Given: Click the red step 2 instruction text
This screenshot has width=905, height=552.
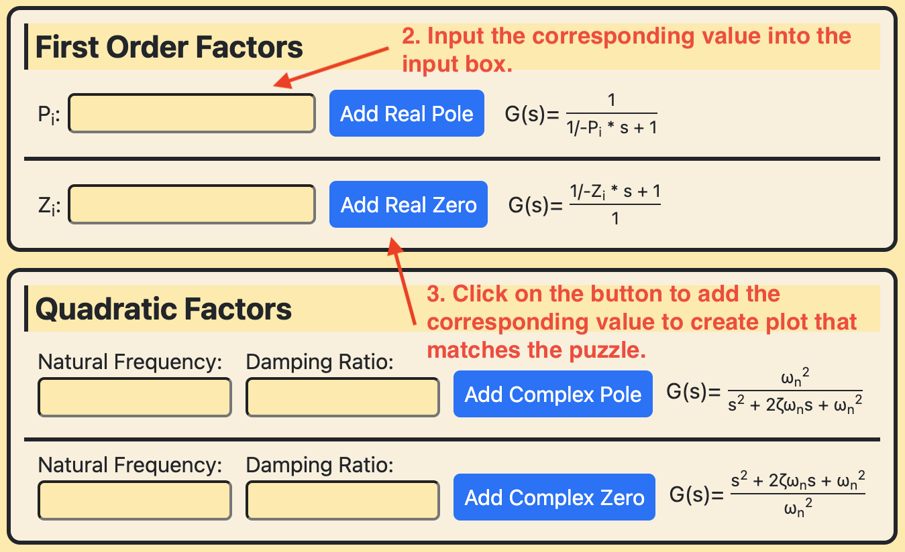Looking at the screenshot, I should coord(626,50).
